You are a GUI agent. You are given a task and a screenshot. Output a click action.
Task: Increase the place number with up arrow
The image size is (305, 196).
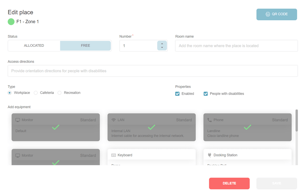[x=162, y=44]
